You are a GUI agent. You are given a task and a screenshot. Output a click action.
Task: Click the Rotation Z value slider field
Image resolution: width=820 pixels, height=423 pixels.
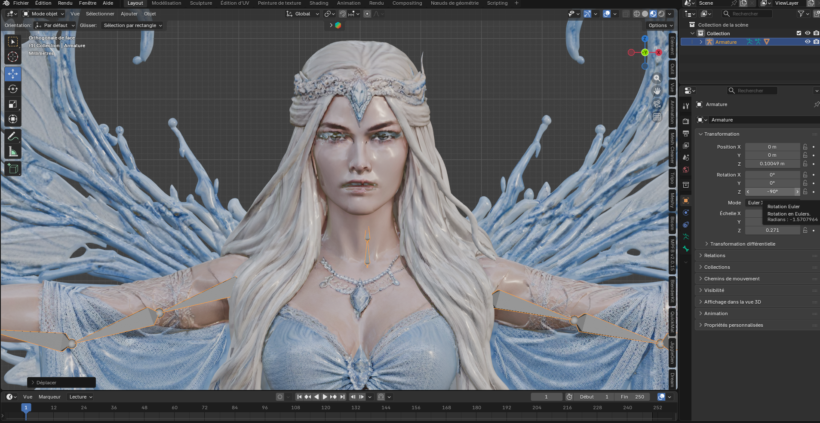tap(772, 192)
